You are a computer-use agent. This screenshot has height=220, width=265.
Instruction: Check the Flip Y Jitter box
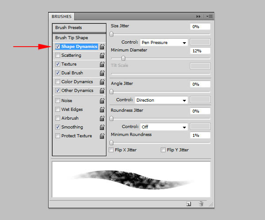click(163, 150)
